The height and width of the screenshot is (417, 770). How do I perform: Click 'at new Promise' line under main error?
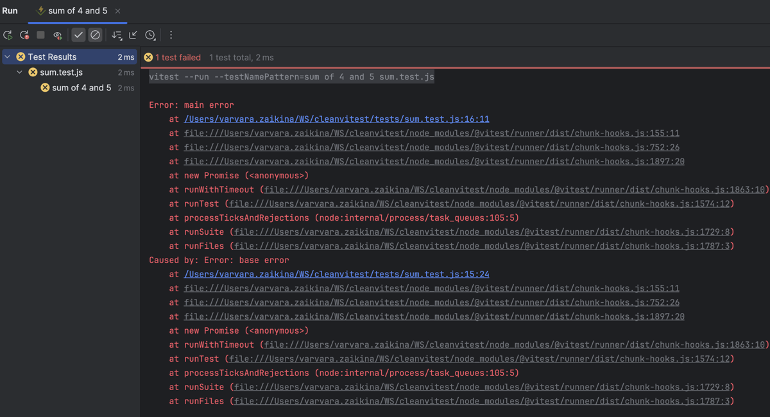(x=239, y=176)
